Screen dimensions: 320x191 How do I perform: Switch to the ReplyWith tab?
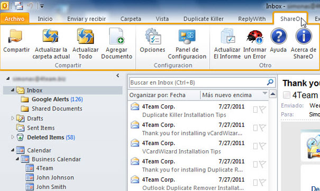coord(252,19)
